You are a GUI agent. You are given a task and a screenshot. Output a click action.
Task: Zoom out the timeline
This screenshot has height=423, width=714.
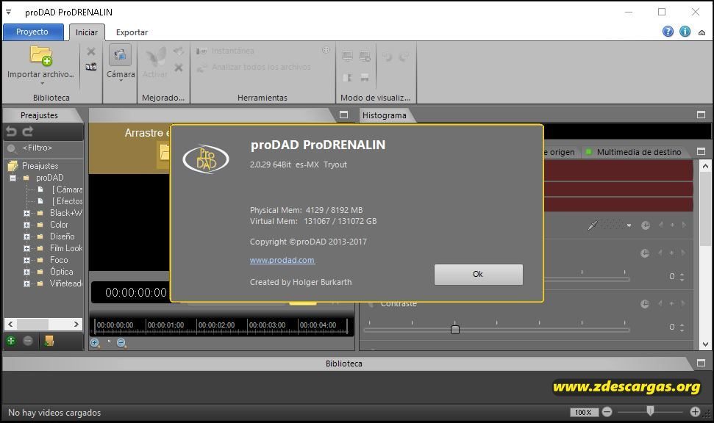click(x=121, y=342)
